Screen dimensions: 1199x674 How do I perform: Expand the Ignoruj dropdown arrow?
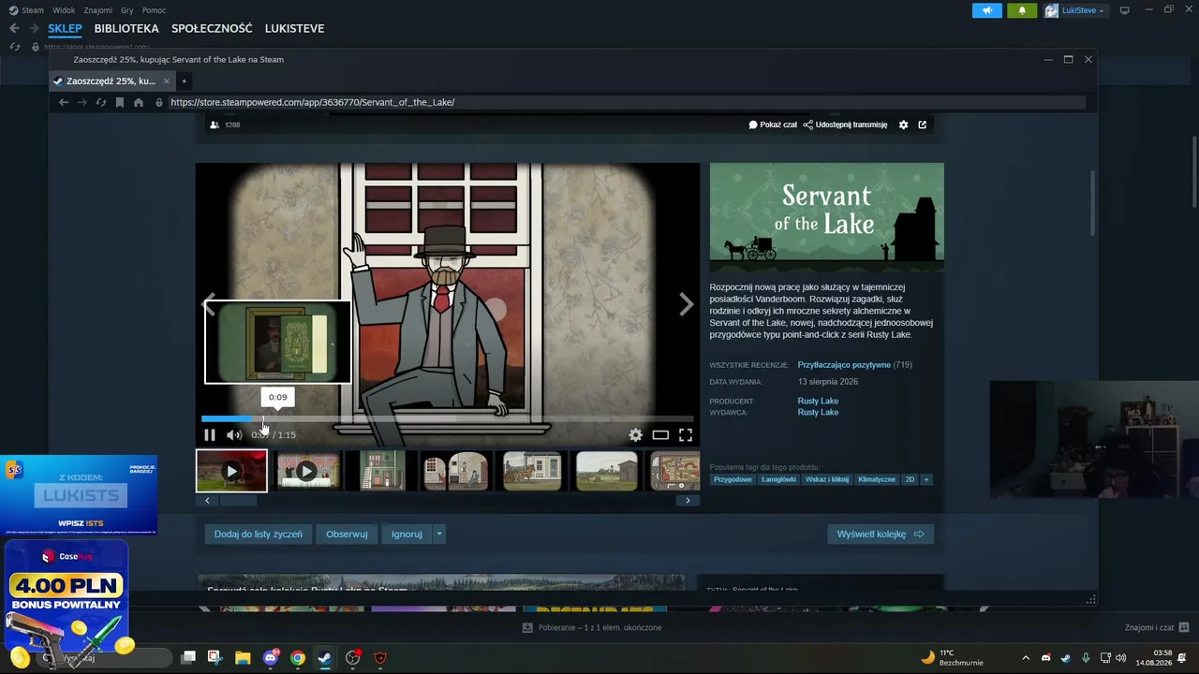point(438,534)
